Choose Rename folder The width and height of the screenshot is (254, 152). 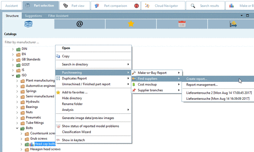[93, 104]
